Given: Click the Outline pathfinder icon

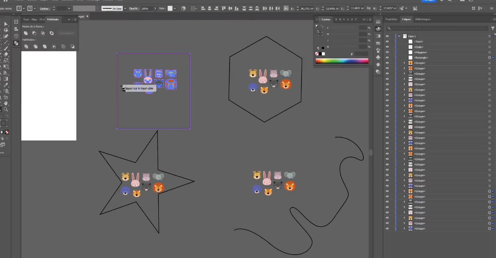Looking at the screenshot, I should click(x=63, y=46).
